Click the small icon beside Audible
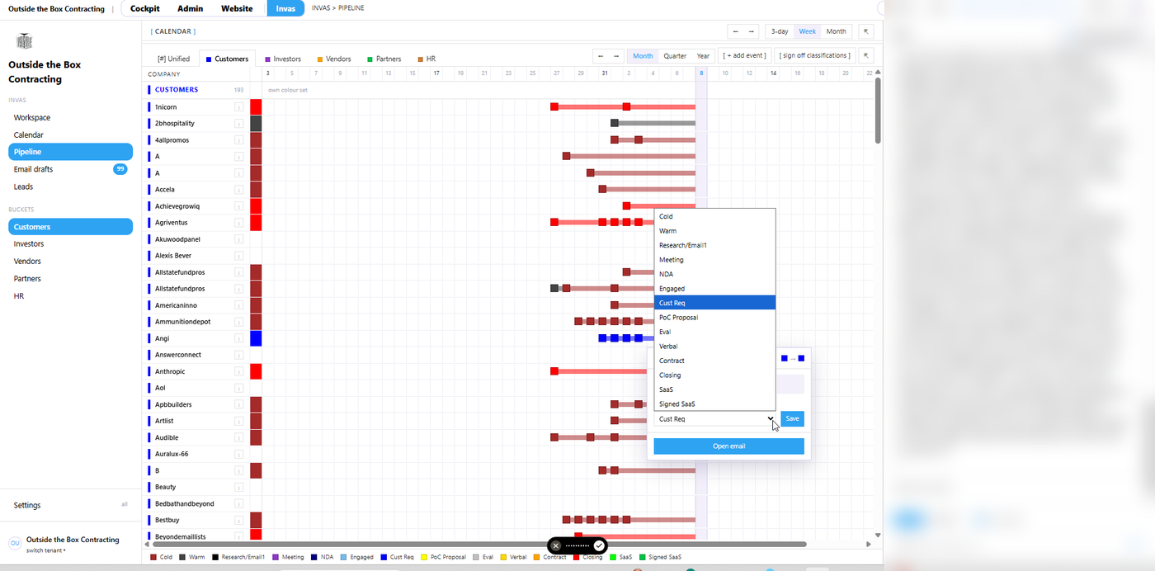The width and height of the screenshot is (1155, 571). point(238,437)
